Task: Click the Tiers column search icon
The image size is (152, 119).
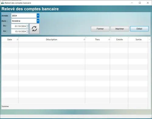Action: [109, 39]
